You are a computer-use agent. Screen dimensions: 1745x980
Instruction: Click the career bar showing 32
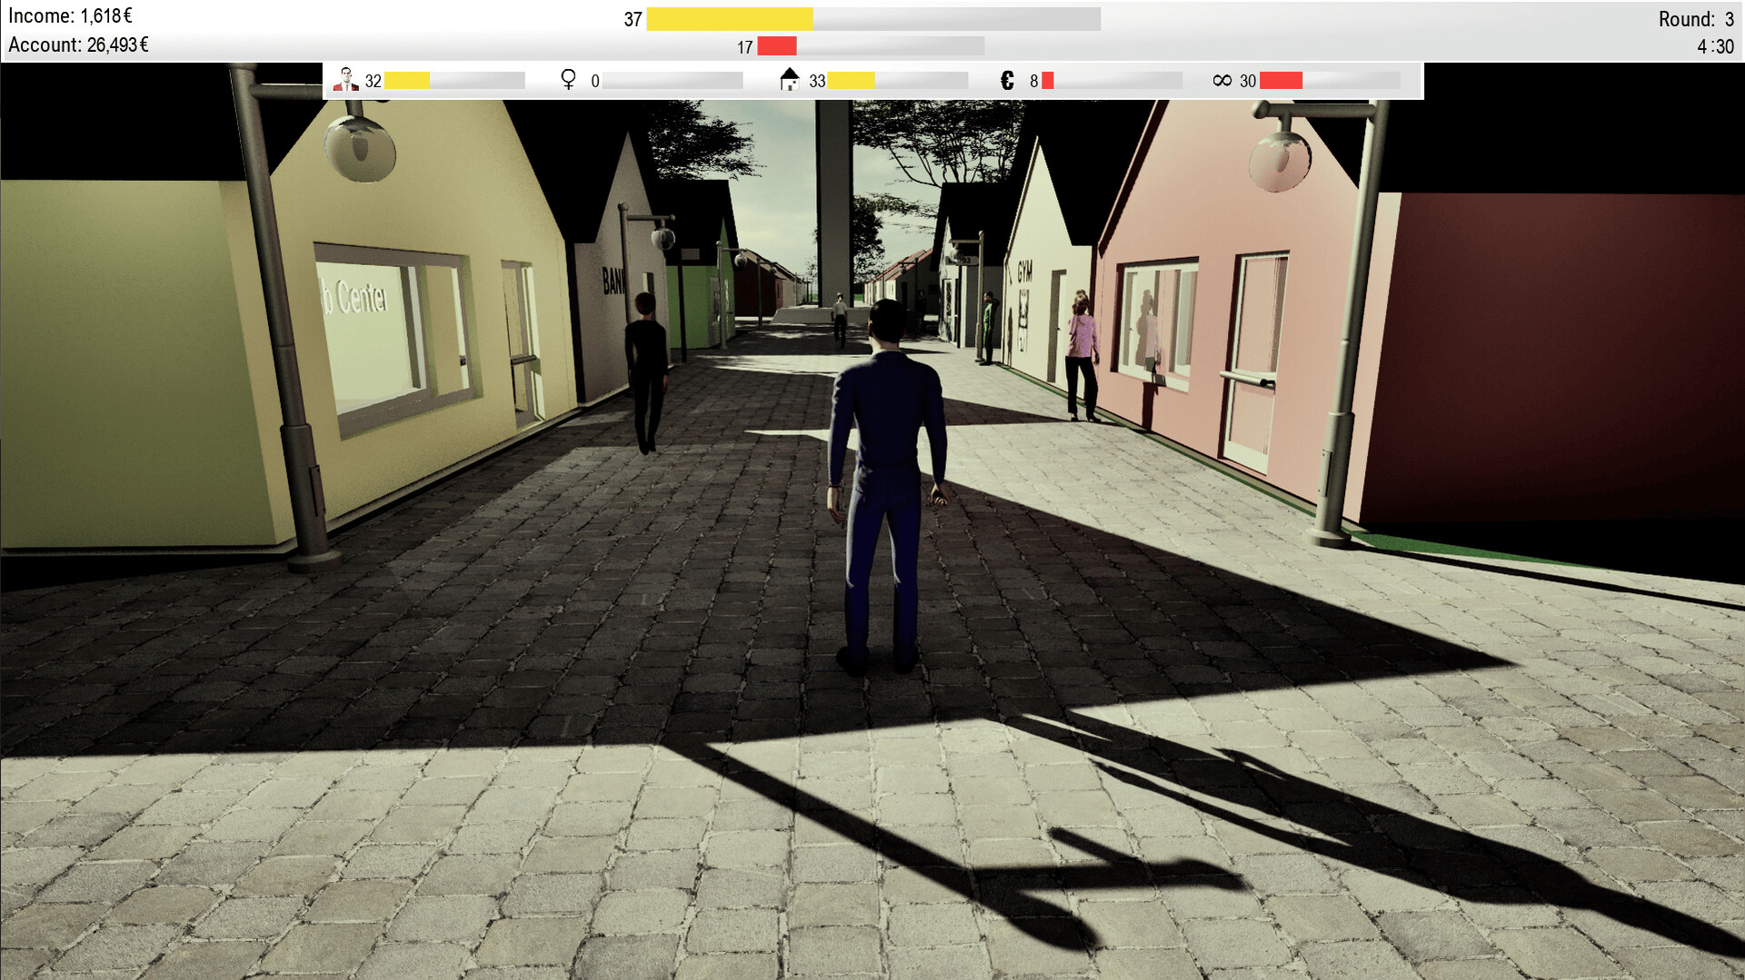[454, 81]
